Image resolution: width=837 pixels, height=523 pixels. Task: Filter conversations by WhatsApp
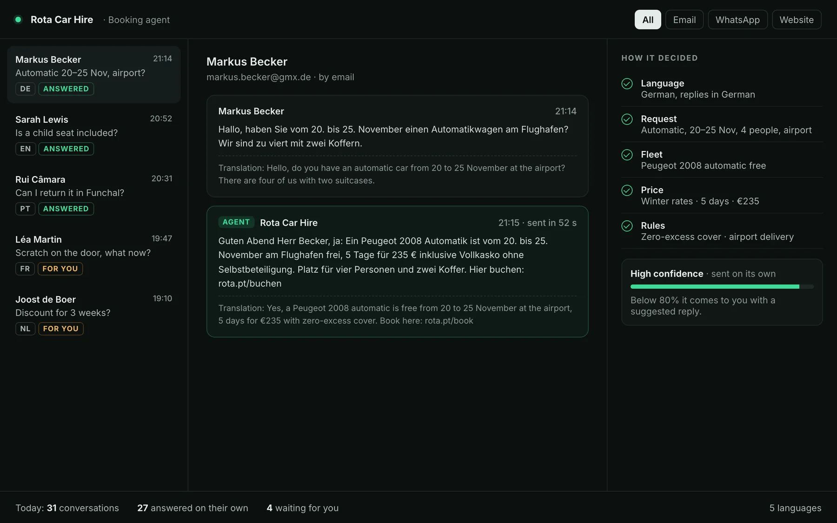737,20
